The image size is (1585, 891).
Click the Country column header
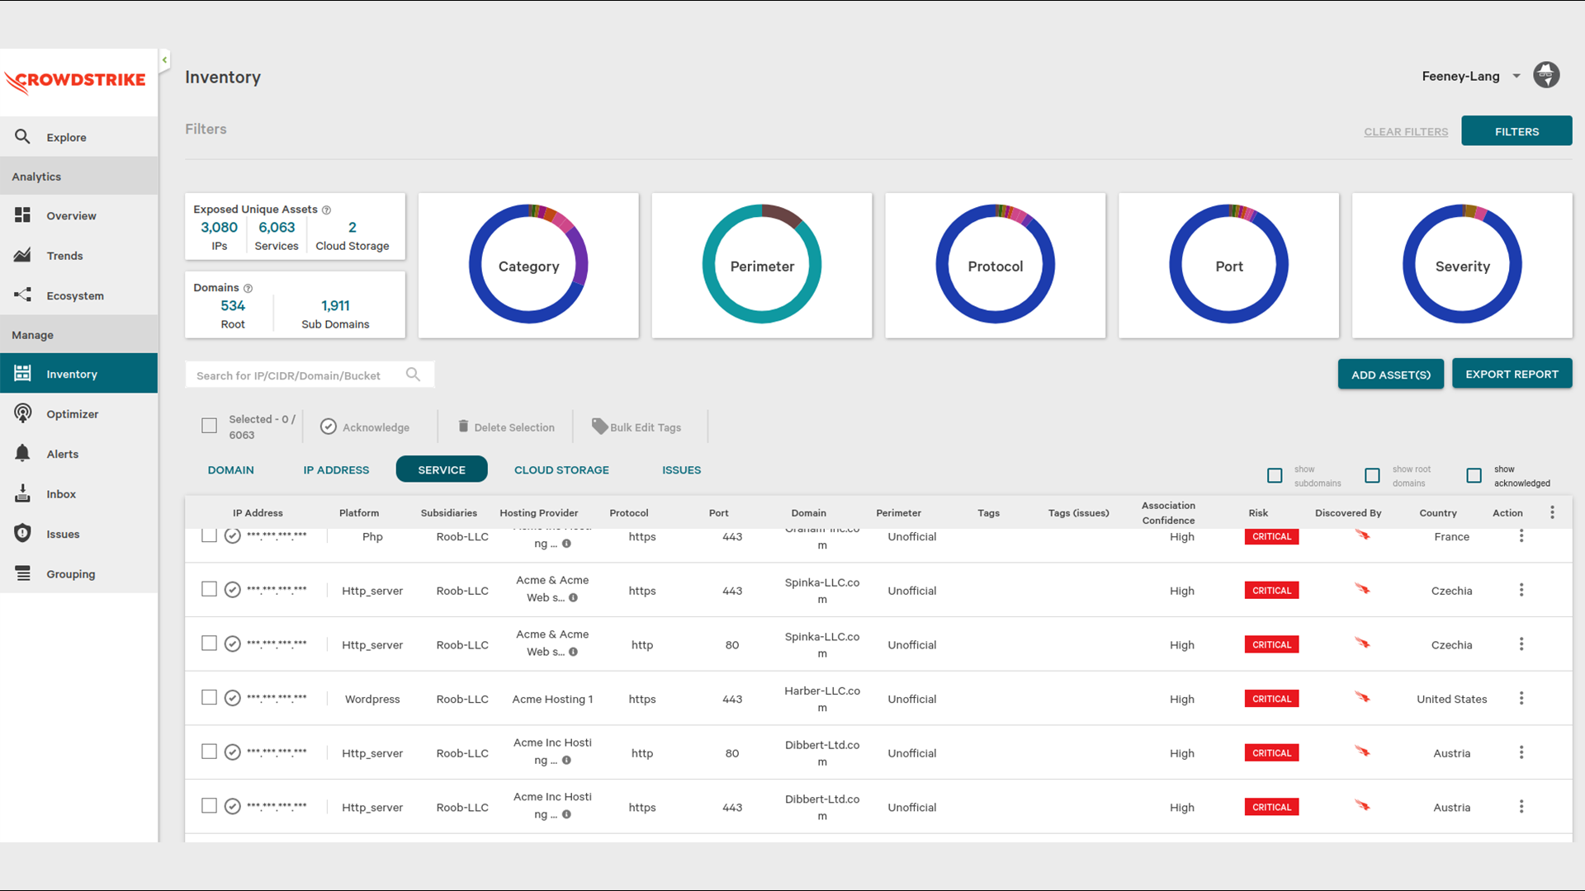point(1438,513)
